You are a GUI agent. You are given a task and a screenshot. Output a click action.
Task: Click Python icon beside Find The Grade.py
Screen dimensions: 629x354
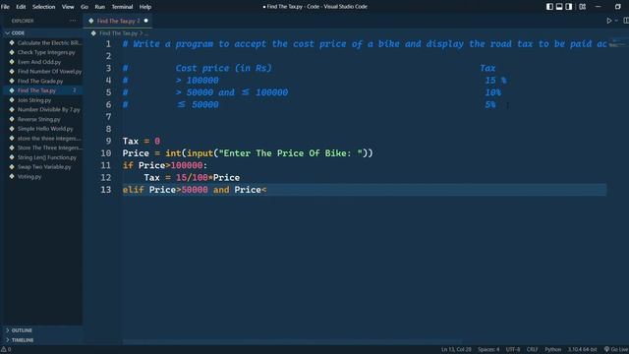12,81
